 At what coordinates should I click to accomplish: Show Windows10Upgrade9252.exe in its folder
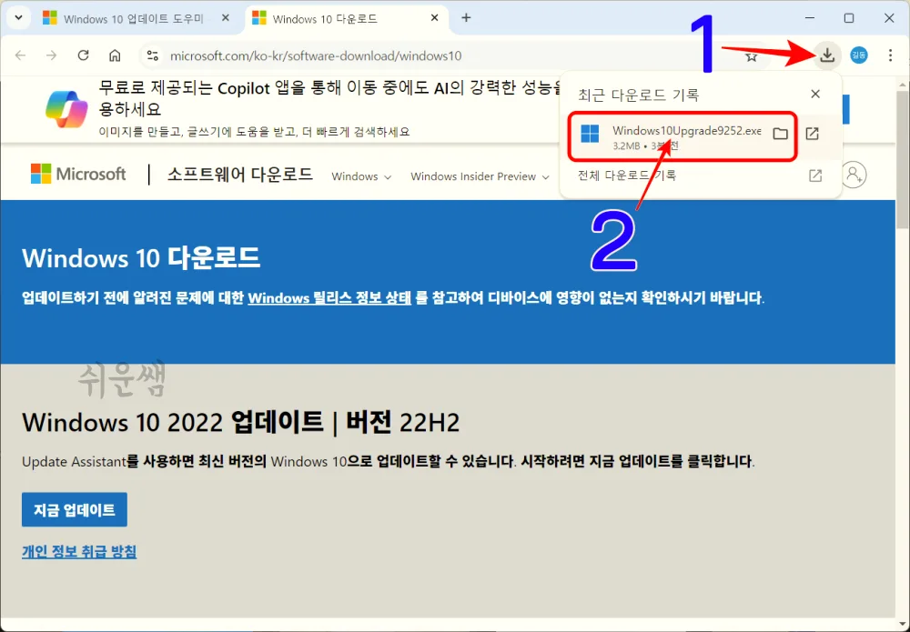point(781,132)
